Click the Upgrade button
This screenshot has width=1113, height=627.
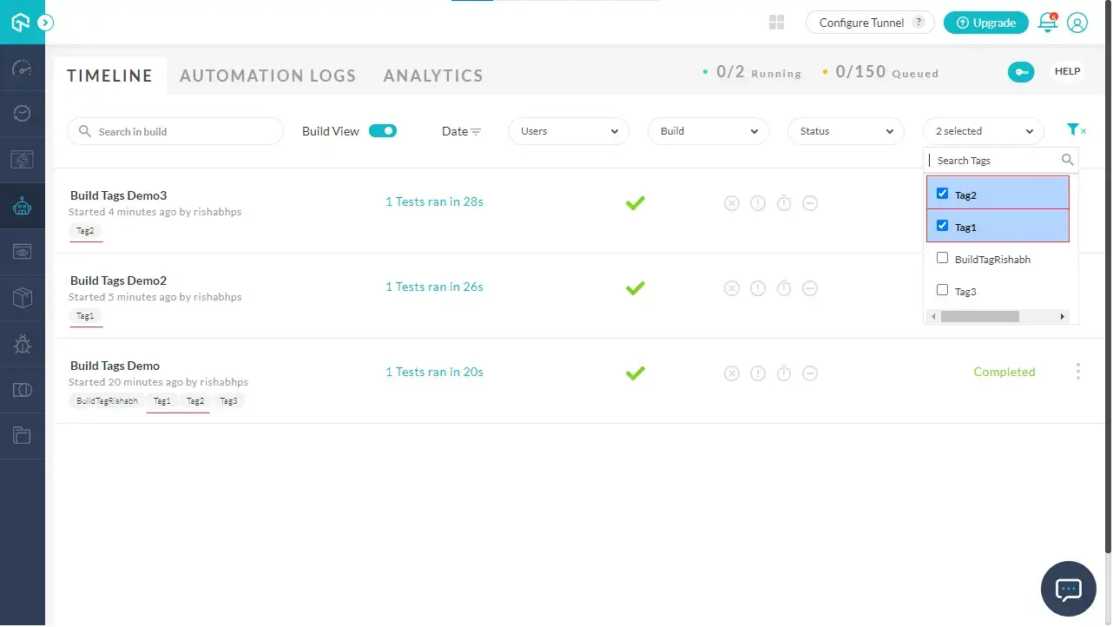pos(986,23)
